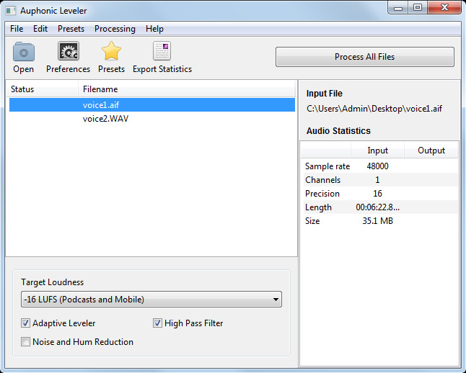Open the File menu
The width and height of the screenshot is (466, 373).
(17, 29)
